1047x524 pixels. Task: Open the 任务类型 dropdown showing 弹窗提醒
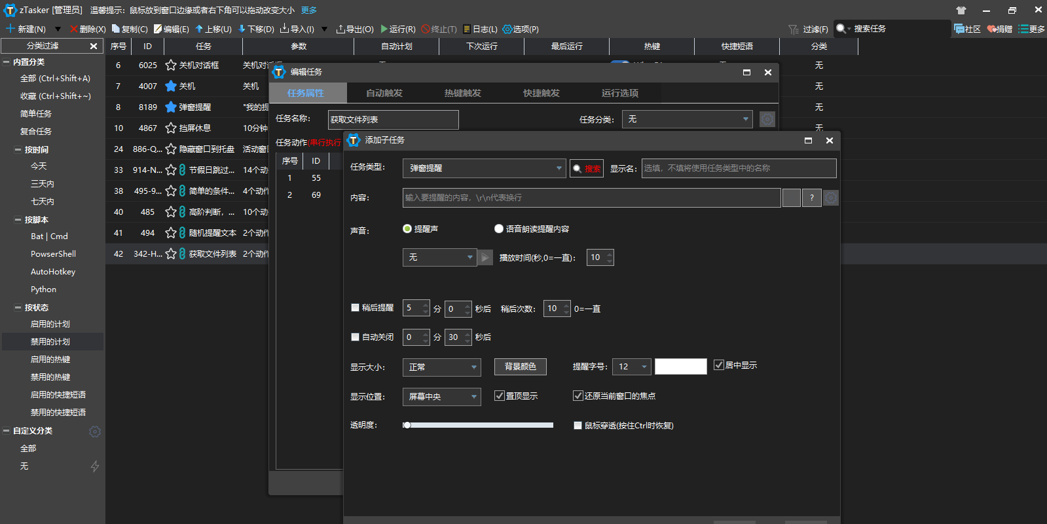[484, 168]
